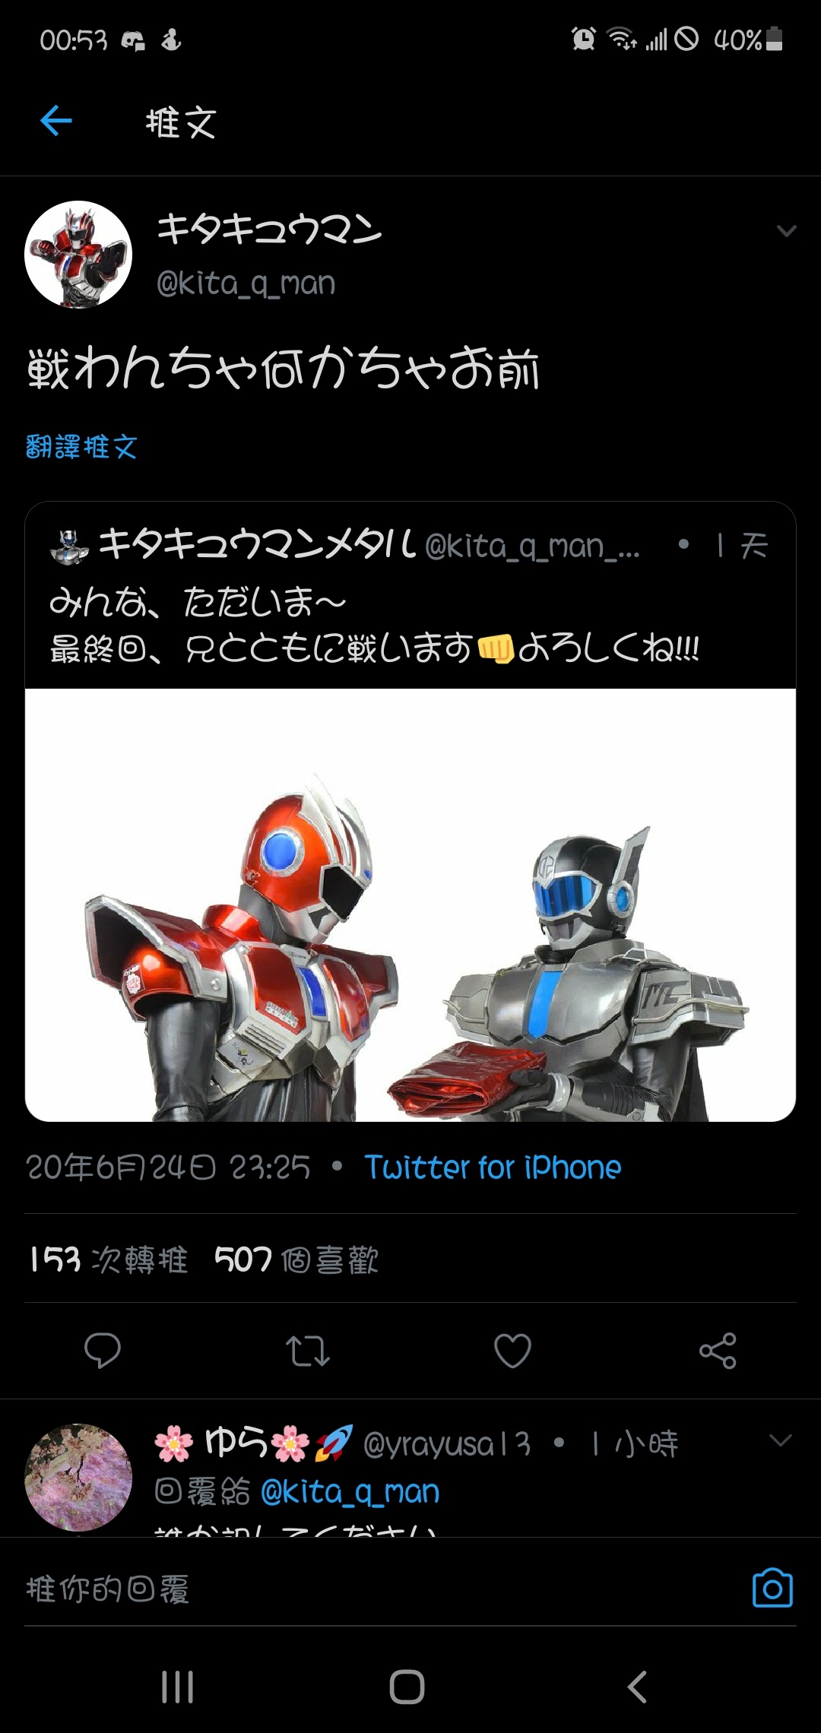The width and height of the screenshot is (821, 1733).
Task: Click the 翻譯推文 translate link
Action: (x=81, y=447)
